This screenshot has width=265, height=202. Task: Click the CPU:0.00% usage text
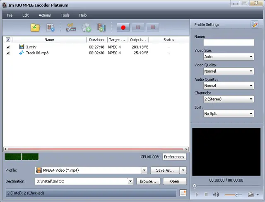150,157
